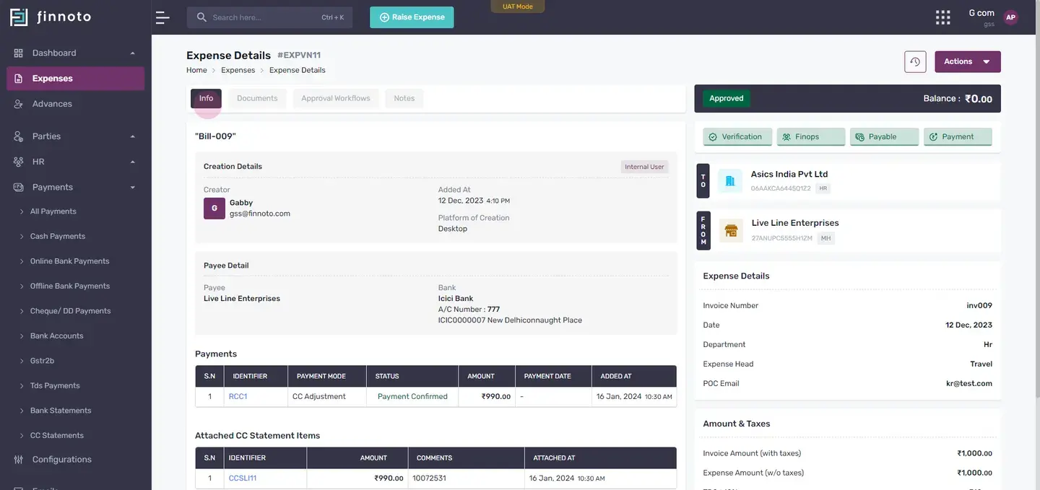Click plus icon in Raise Expense
Viewport: 1040px width, 490px height.
pyautogui.click(x=384, y=17)
